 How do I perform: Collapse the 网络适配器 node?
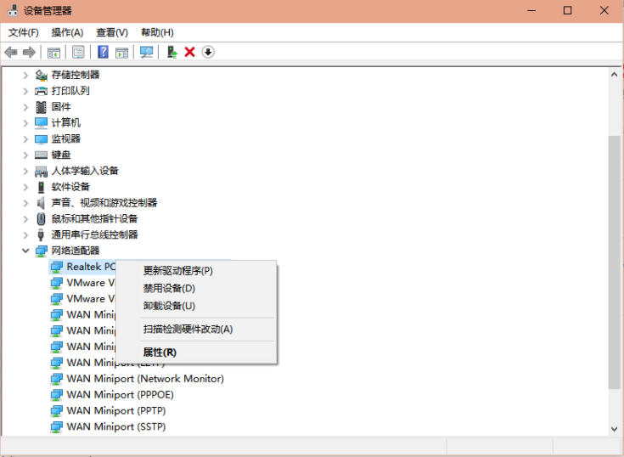25,251
